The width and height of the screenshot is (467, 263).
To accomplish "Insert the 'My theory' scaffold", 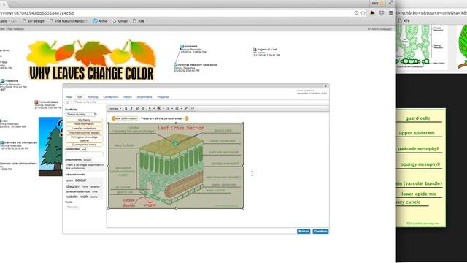I will click(85, 120).
